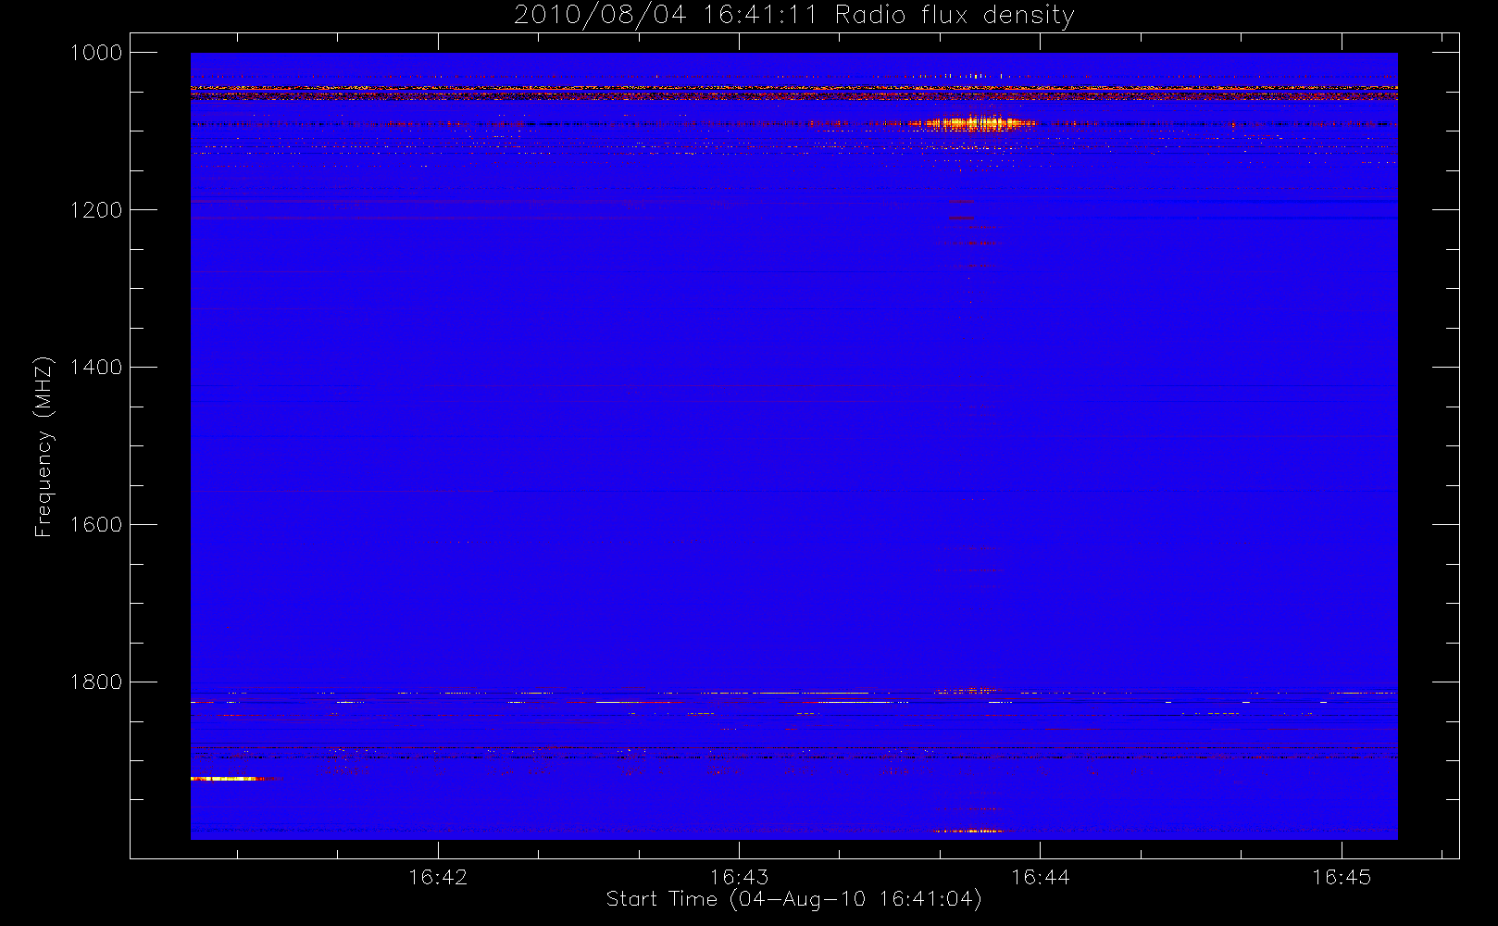Click the 1600 frequency tick label
The width and height of the screenshot is (1498, 926).
(x=96, y=525)
